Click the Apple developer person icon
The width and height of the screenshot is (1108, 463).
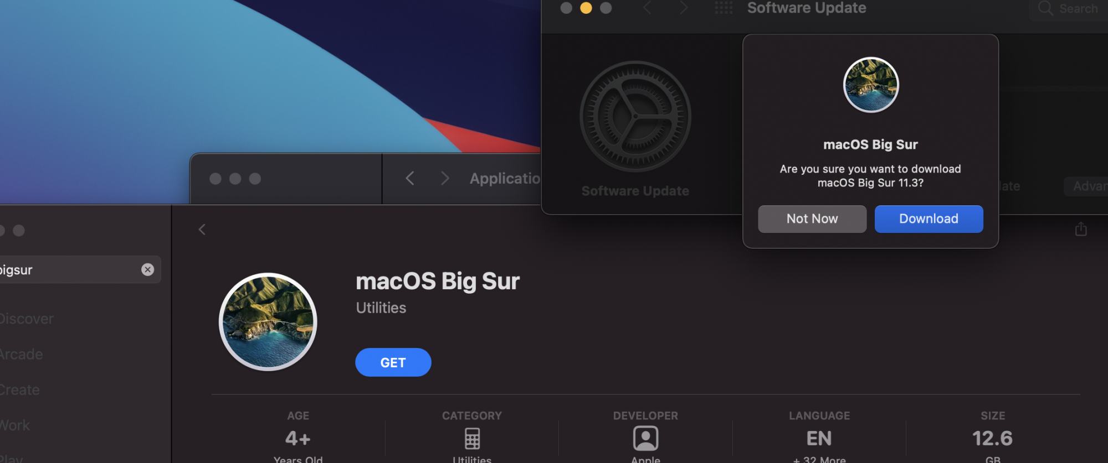click(645, 439)
